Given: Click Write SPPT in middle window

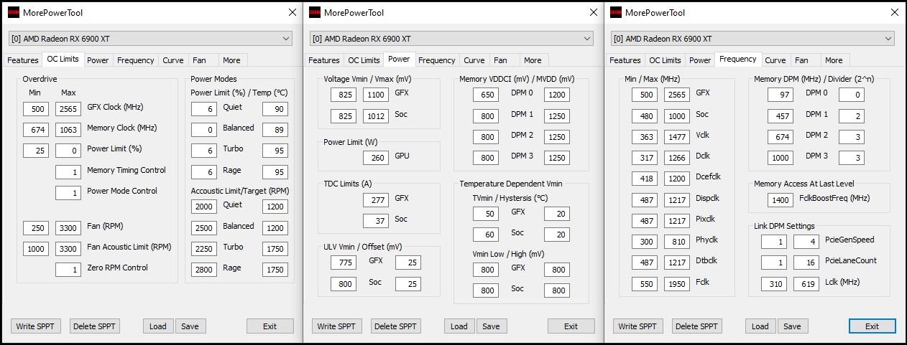Looking at the screenshot, I should click(337, 326).
